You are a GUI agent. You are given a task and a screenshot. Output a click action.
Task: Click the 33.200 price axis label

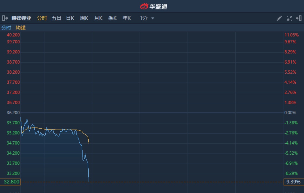13,173
